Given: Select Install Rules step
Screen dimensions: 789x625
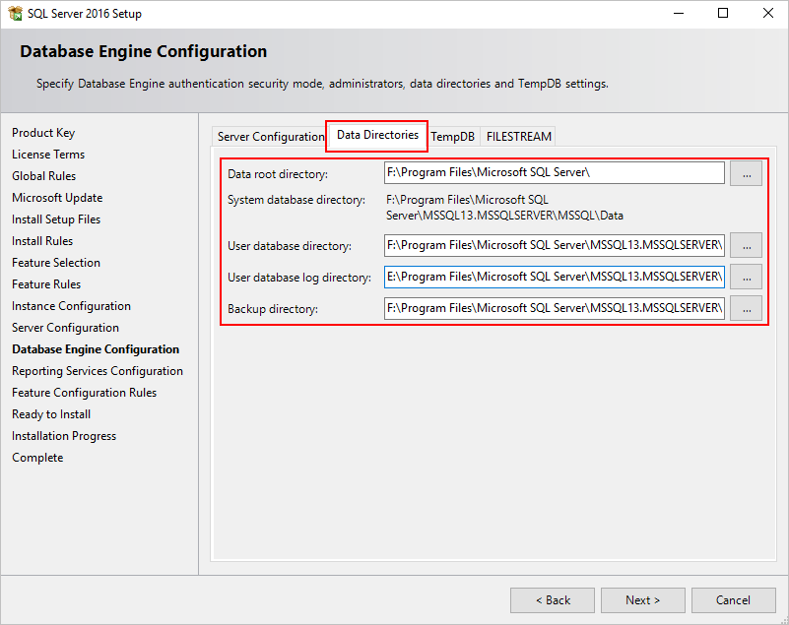Looking at the screenshot, I should [x=42, y=241].
